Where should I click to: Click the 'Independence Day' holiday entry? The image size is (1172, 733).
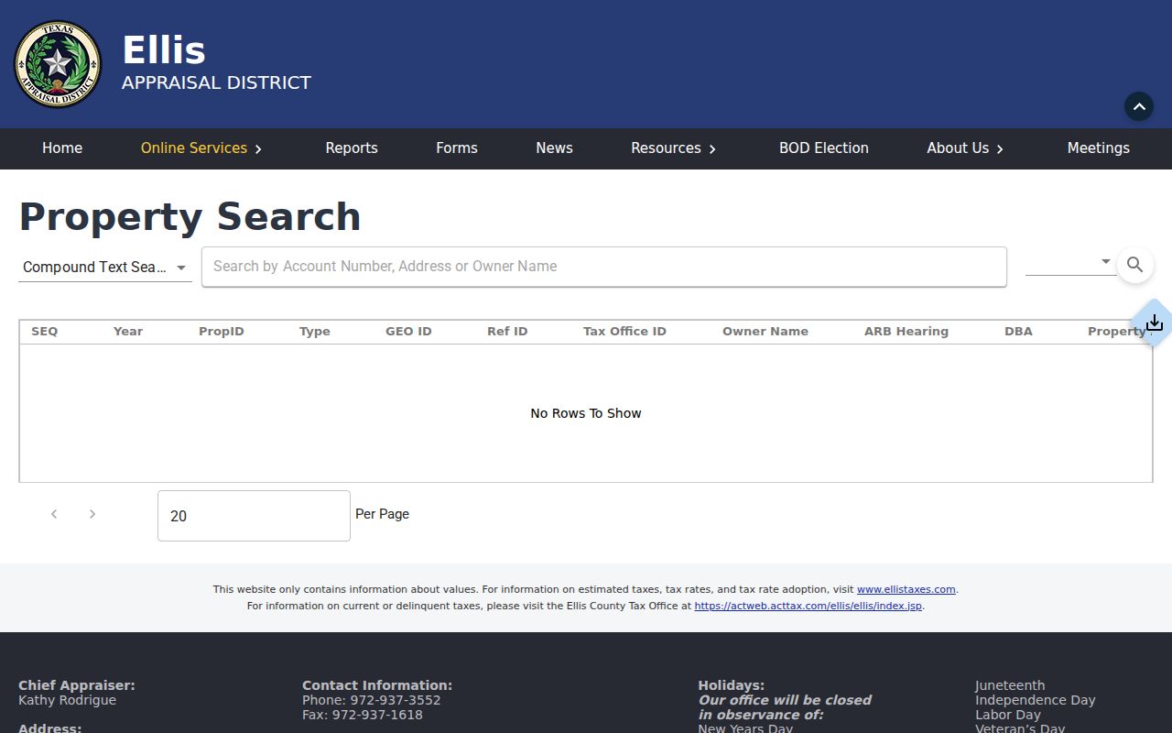point(1036,700)
